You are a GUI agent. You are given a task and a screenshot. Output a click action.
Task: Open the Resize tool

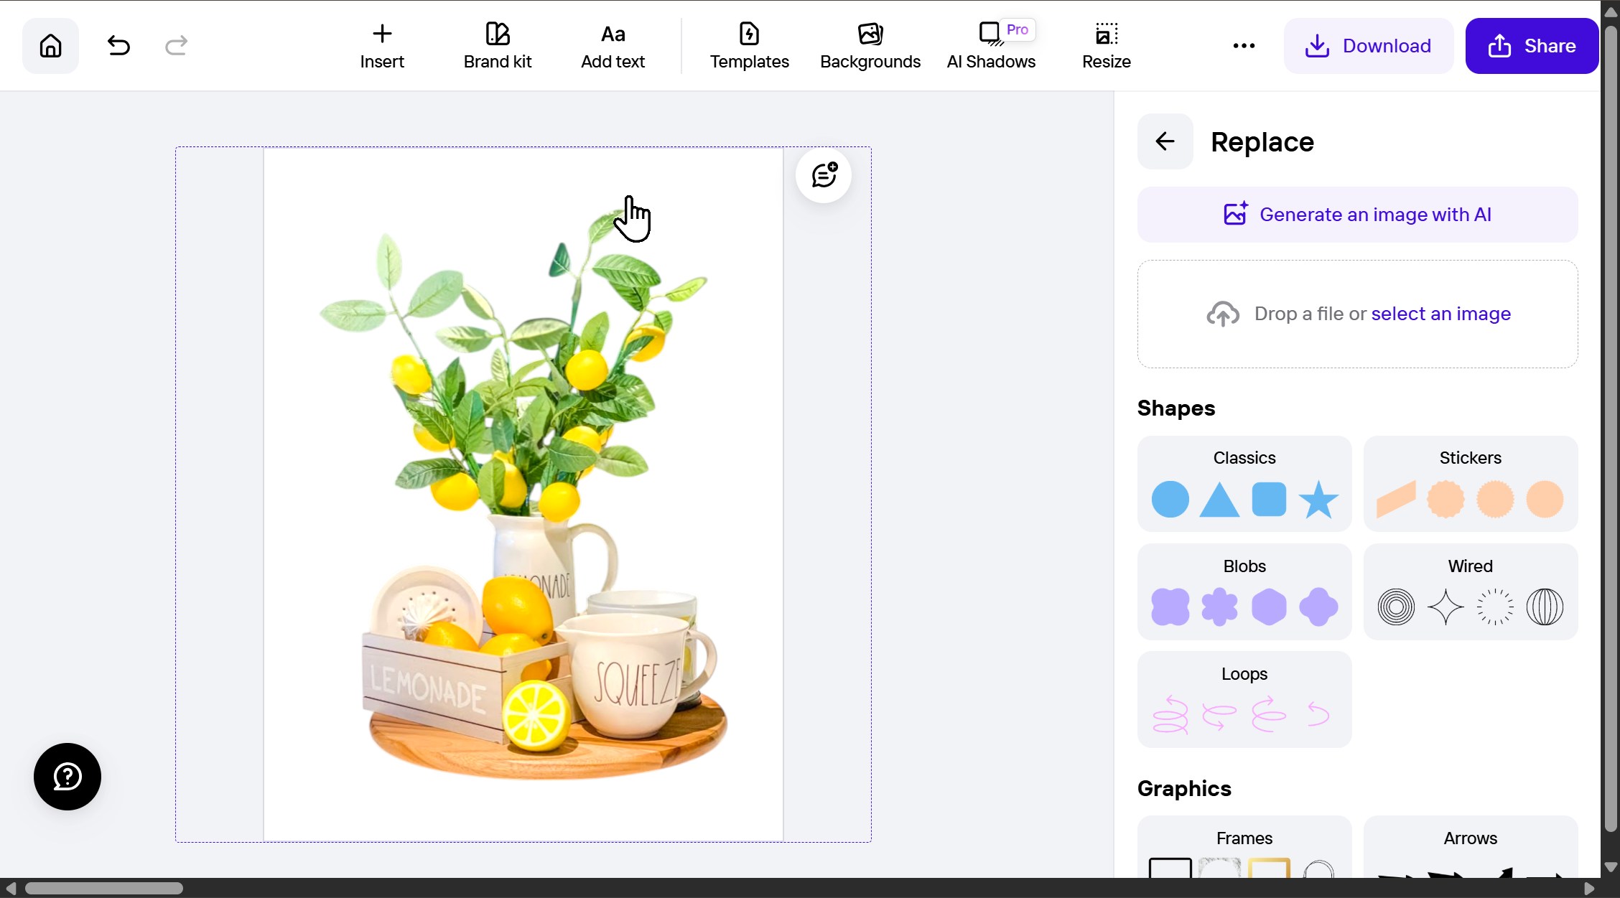1107,46
